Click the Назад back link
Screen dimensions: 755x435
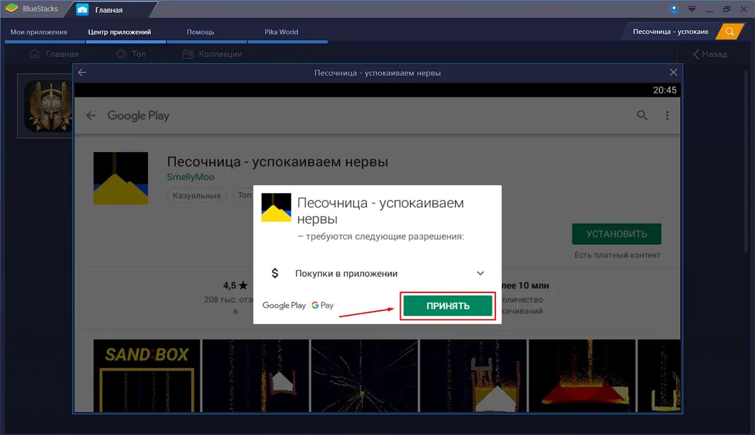pyautogui.click(x=710, y=54)
